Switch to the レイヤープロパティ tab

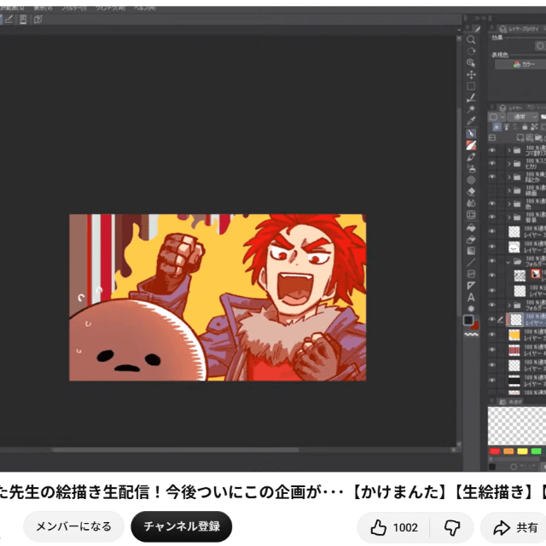click(521, 29)
